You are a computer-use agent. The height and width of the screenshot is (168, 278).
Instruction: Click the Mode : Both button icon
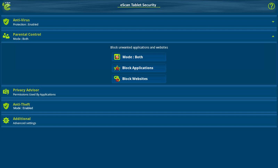click(x=117, y=57)
